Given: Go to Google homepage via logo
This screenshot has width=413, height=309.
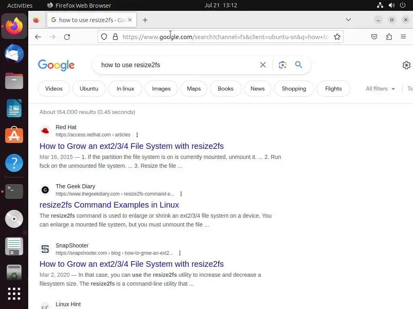Looking at the screenshot, I should (56, 65).
